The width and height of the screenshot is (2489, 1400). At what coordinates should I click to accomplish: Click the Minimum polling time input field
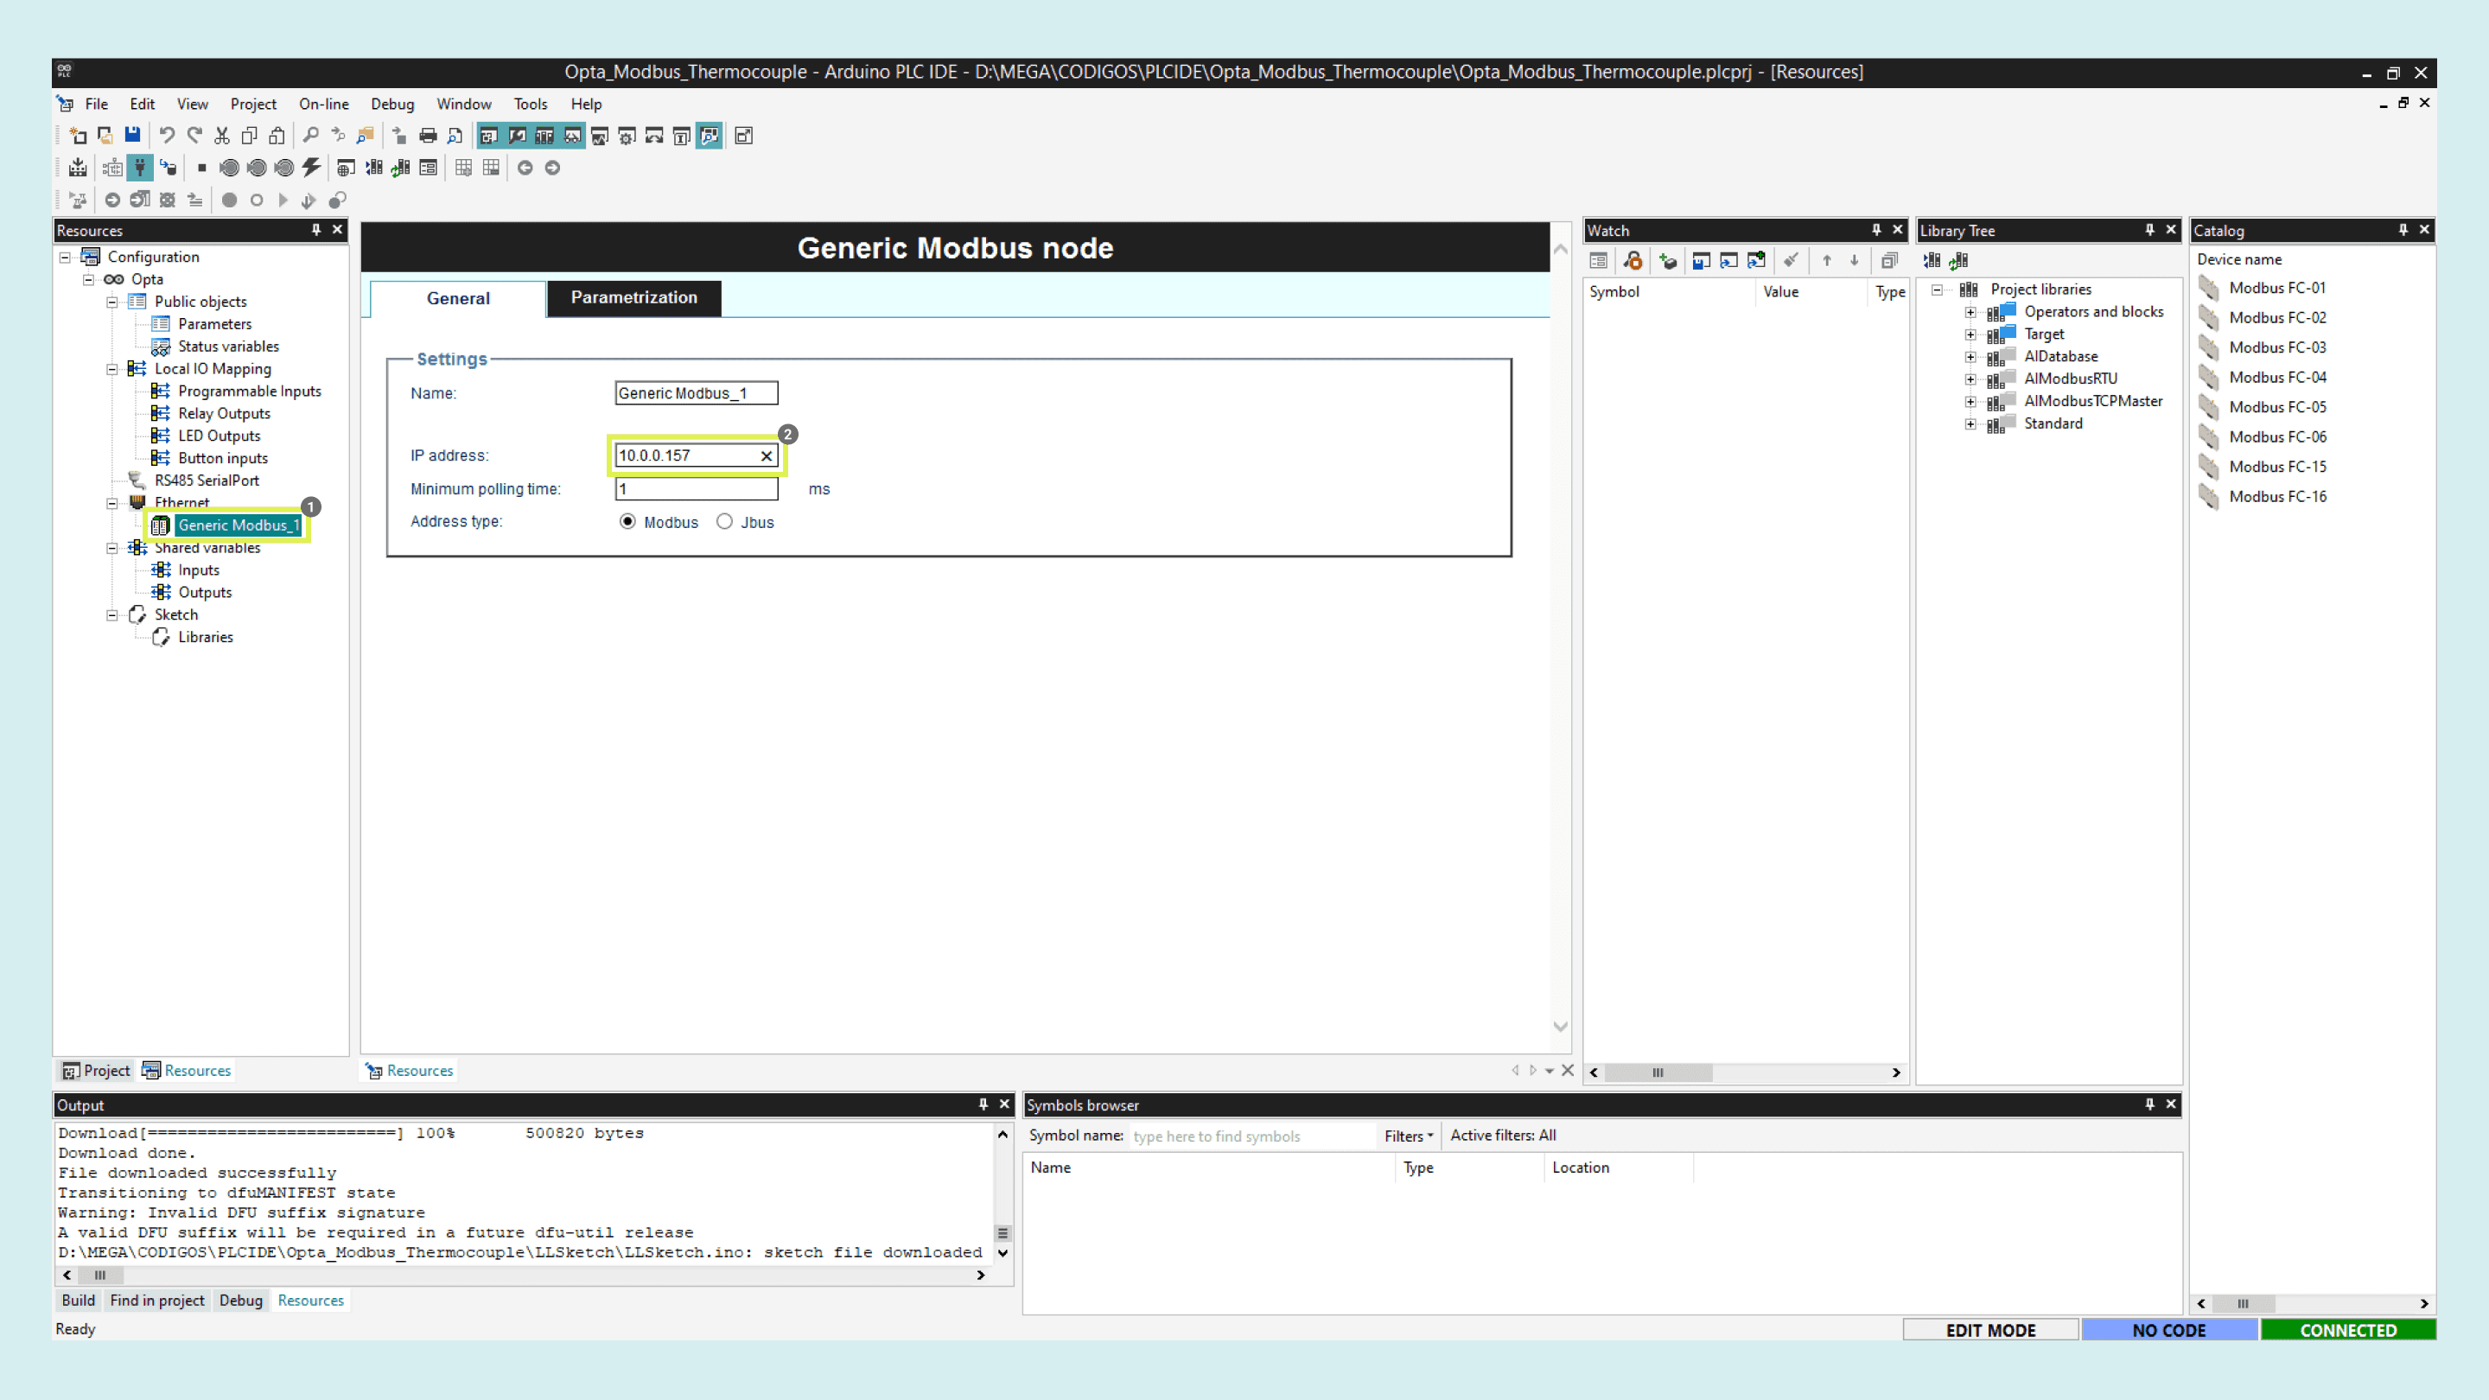(696, 489)
